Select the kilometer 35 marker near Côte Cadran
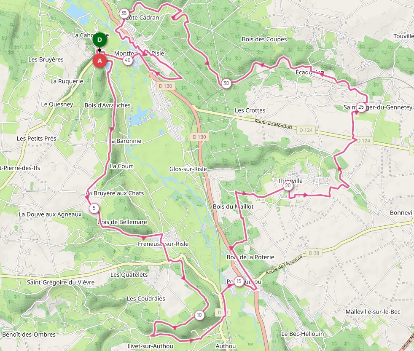Screen dimensions: 414x351 (x=124, y=13)
